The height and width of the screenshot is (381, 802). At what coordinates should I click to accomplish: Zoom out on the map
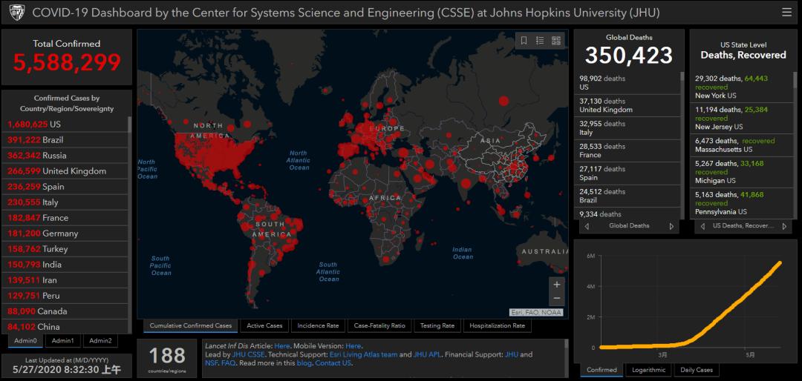(557, 299)
